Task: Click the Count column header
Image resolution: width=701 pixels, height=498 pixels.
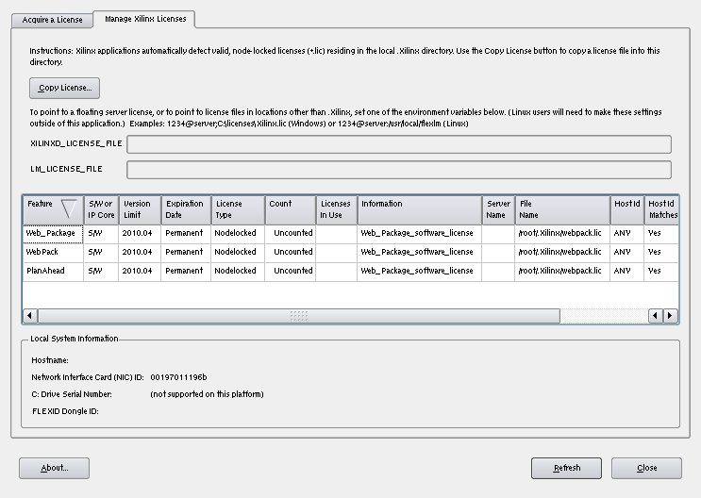Action: 291,209
